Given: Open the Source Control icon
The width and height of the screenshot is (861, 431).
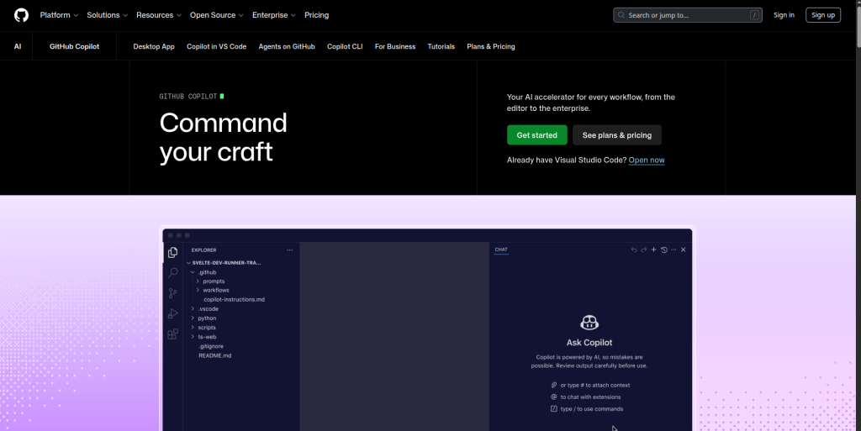Looking at the screenshot, I should [173, 293].
